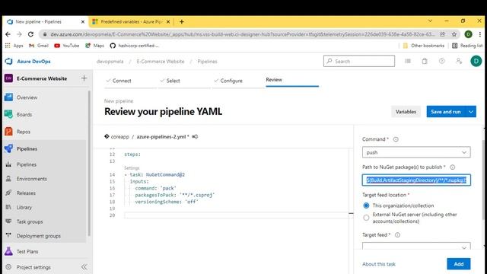The width and height of the screenshot is (487, 274).
Task: Go back in the browser
Action: click(8, 34)
